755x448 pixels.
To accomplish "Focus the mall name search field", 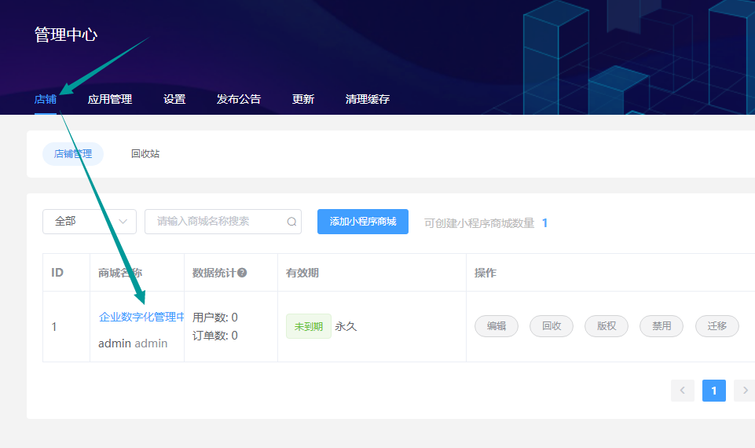I will coord(216,222).
